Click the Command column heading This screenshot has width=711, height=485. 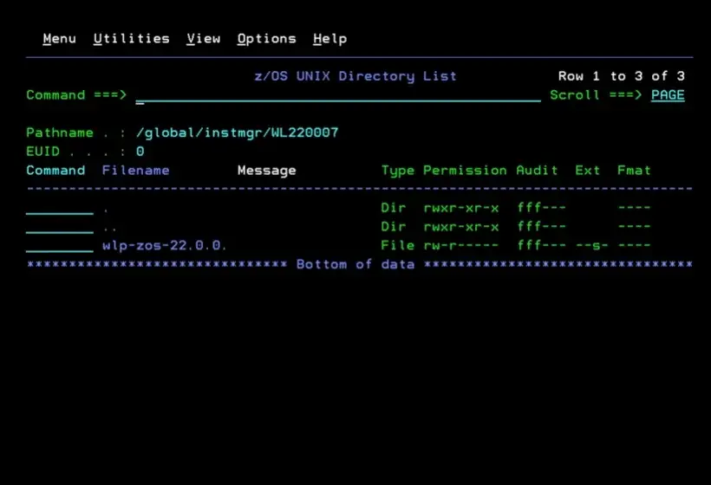[55, 171]
